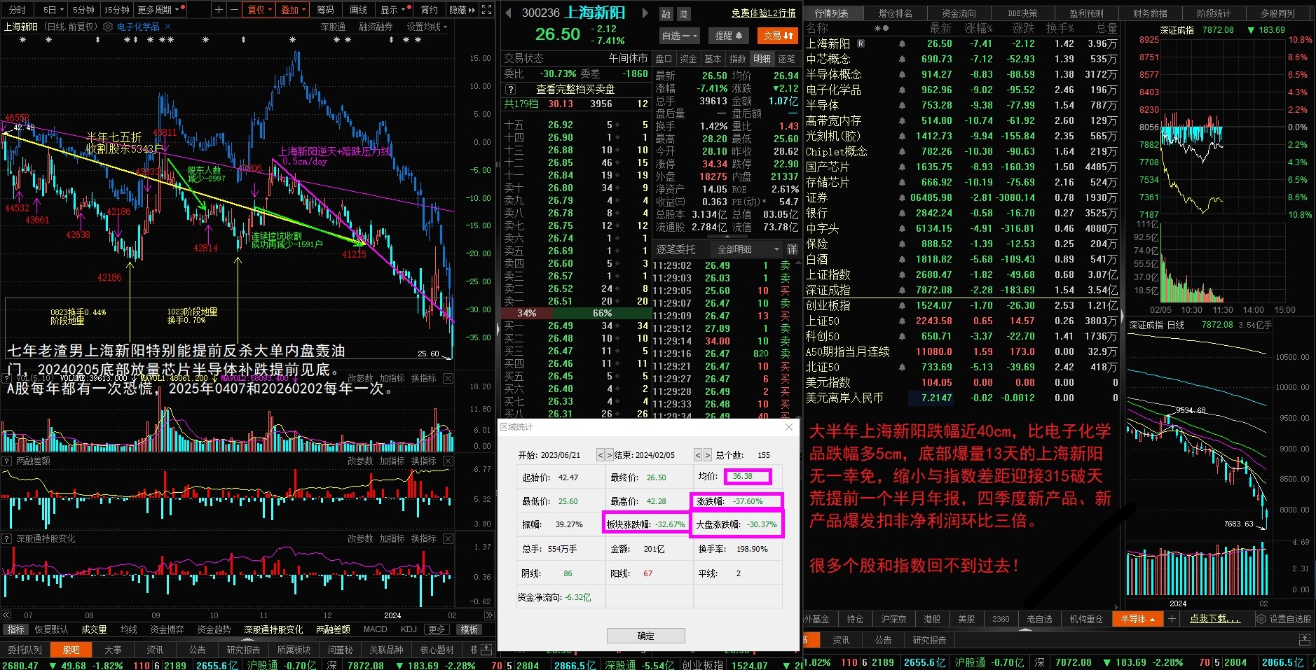Go to previous stock with left arrow
1316x670 pixels.
click(x=507, y=13)
